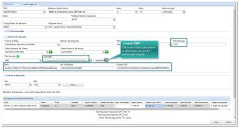Click the horizontal scrollbar right arrow
This screenshot has width=239, height=128.
tap(229, 109)
